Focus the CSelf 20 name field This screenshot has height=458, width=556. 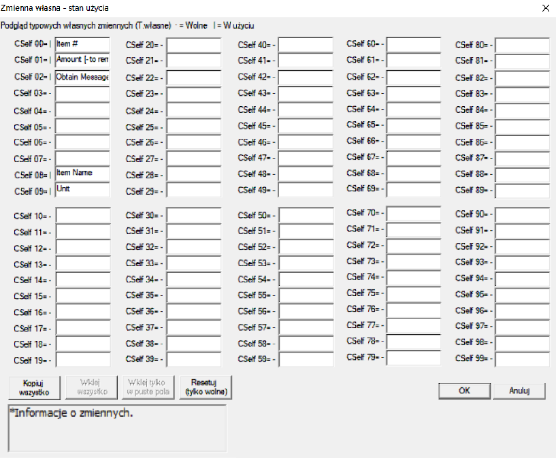[194, 46]
